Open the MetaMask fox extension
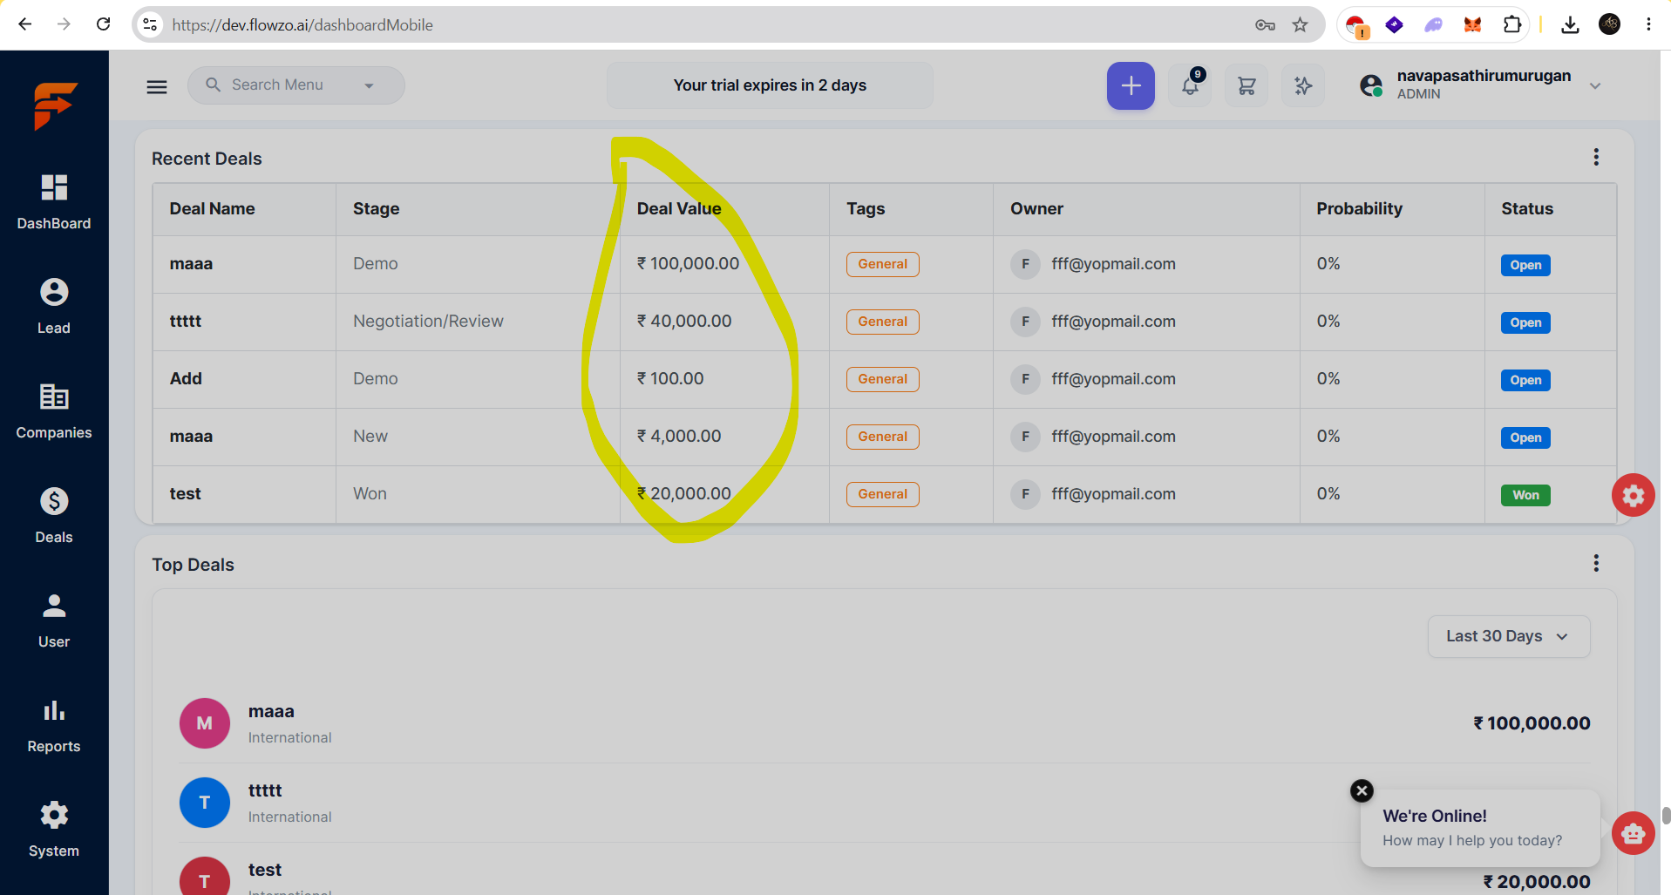The height and width of the screenshot is (895, 1671). point(1472,24)
